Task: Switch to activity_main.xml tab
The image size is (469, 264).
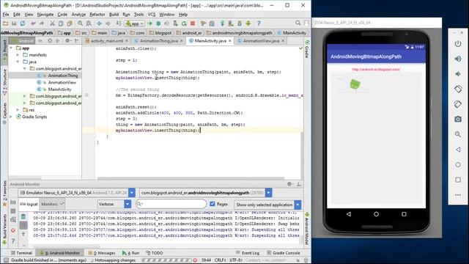Action: tap(107, 41)
